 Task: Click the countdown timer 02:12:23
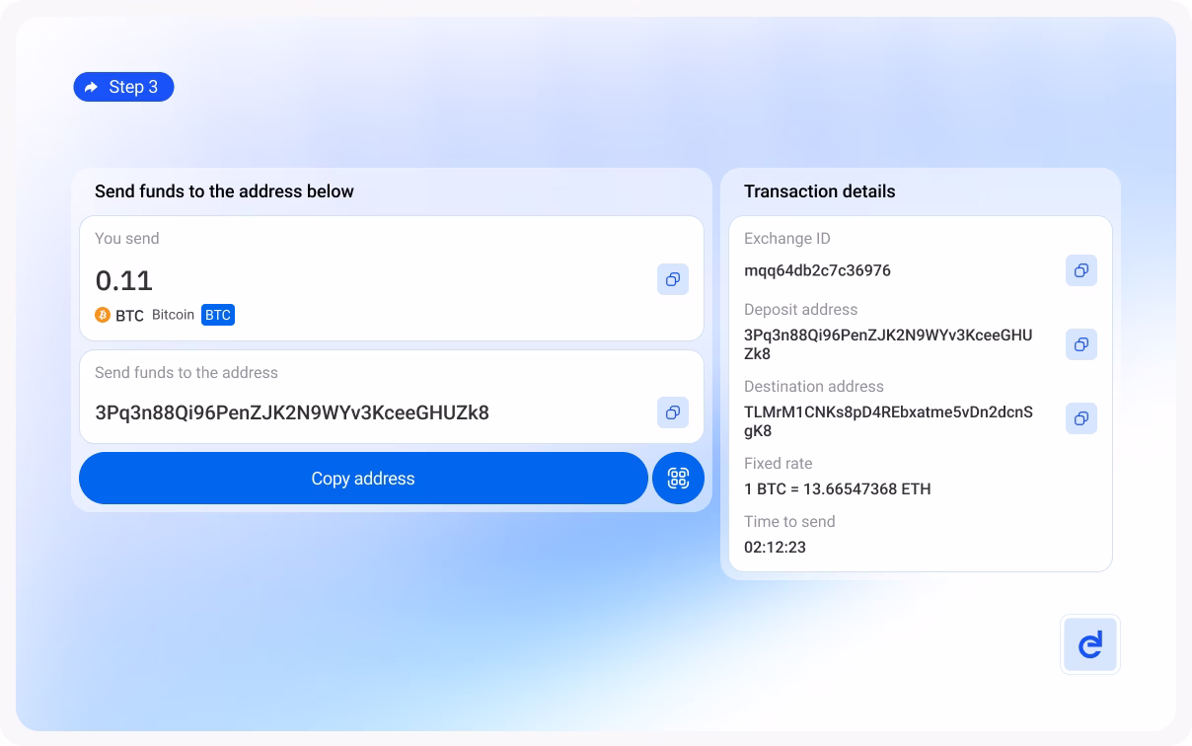(x=775, y=547)
